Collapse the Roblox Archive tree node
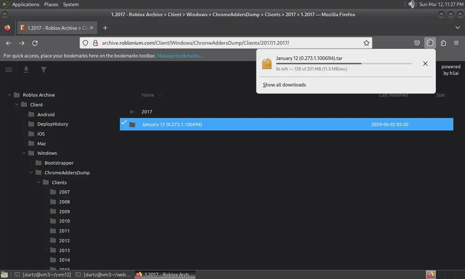Screen dimensions: 465x279 9,95
